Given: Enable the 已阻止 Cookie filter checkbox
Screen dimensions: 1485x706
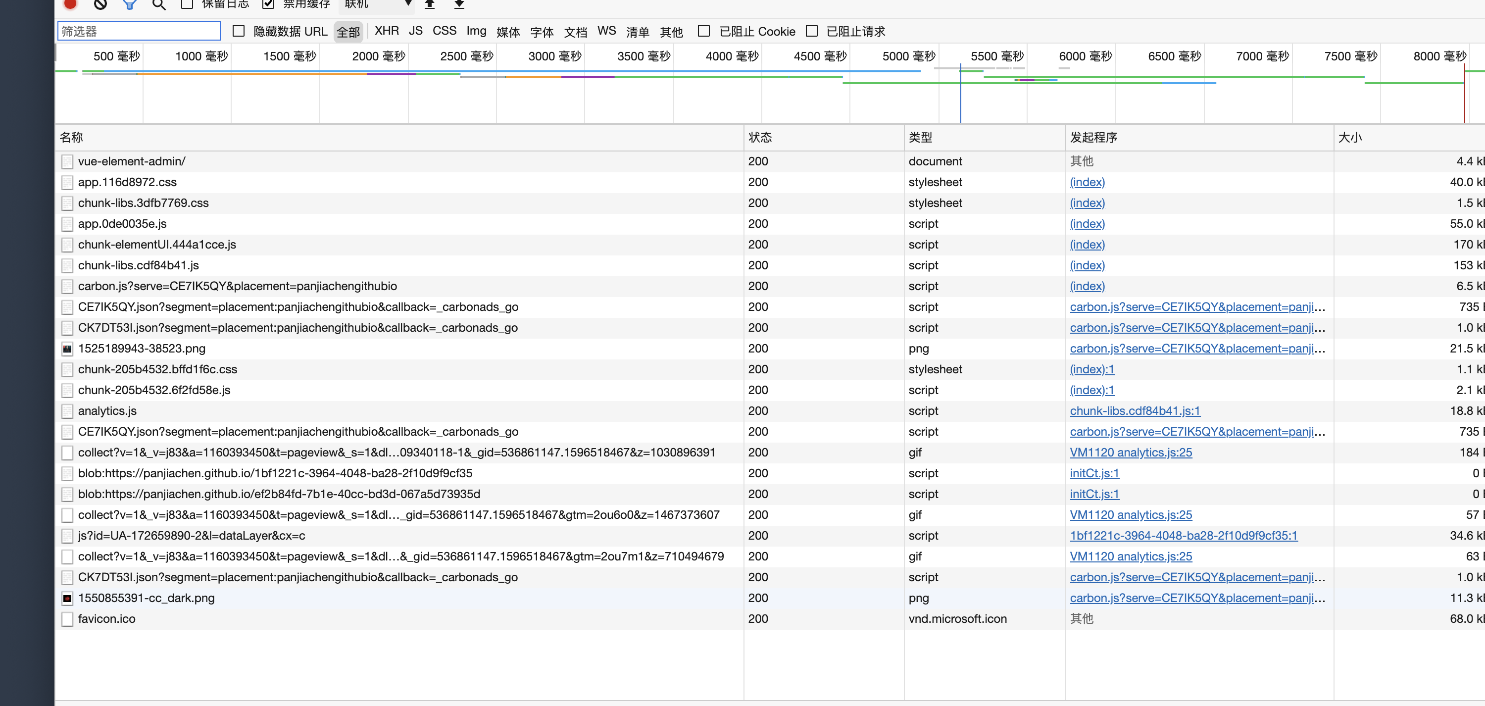Looking at the screenshot, I should (704, 31).
